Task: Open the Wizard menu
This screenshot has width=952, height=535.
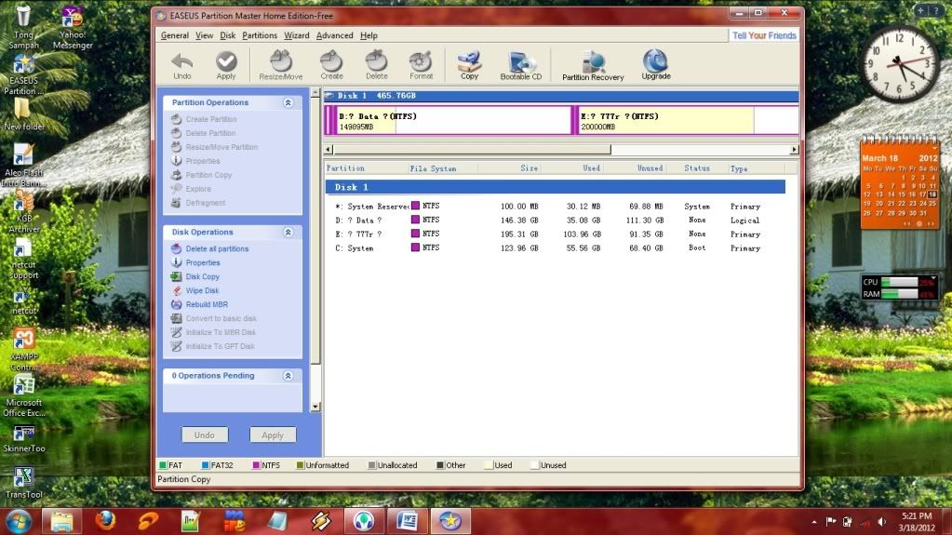Action: tap(296, 35)
